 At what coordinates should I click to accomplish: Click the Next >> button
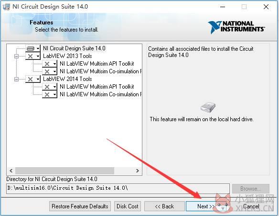pyautogui.click(x=206, y=206)
